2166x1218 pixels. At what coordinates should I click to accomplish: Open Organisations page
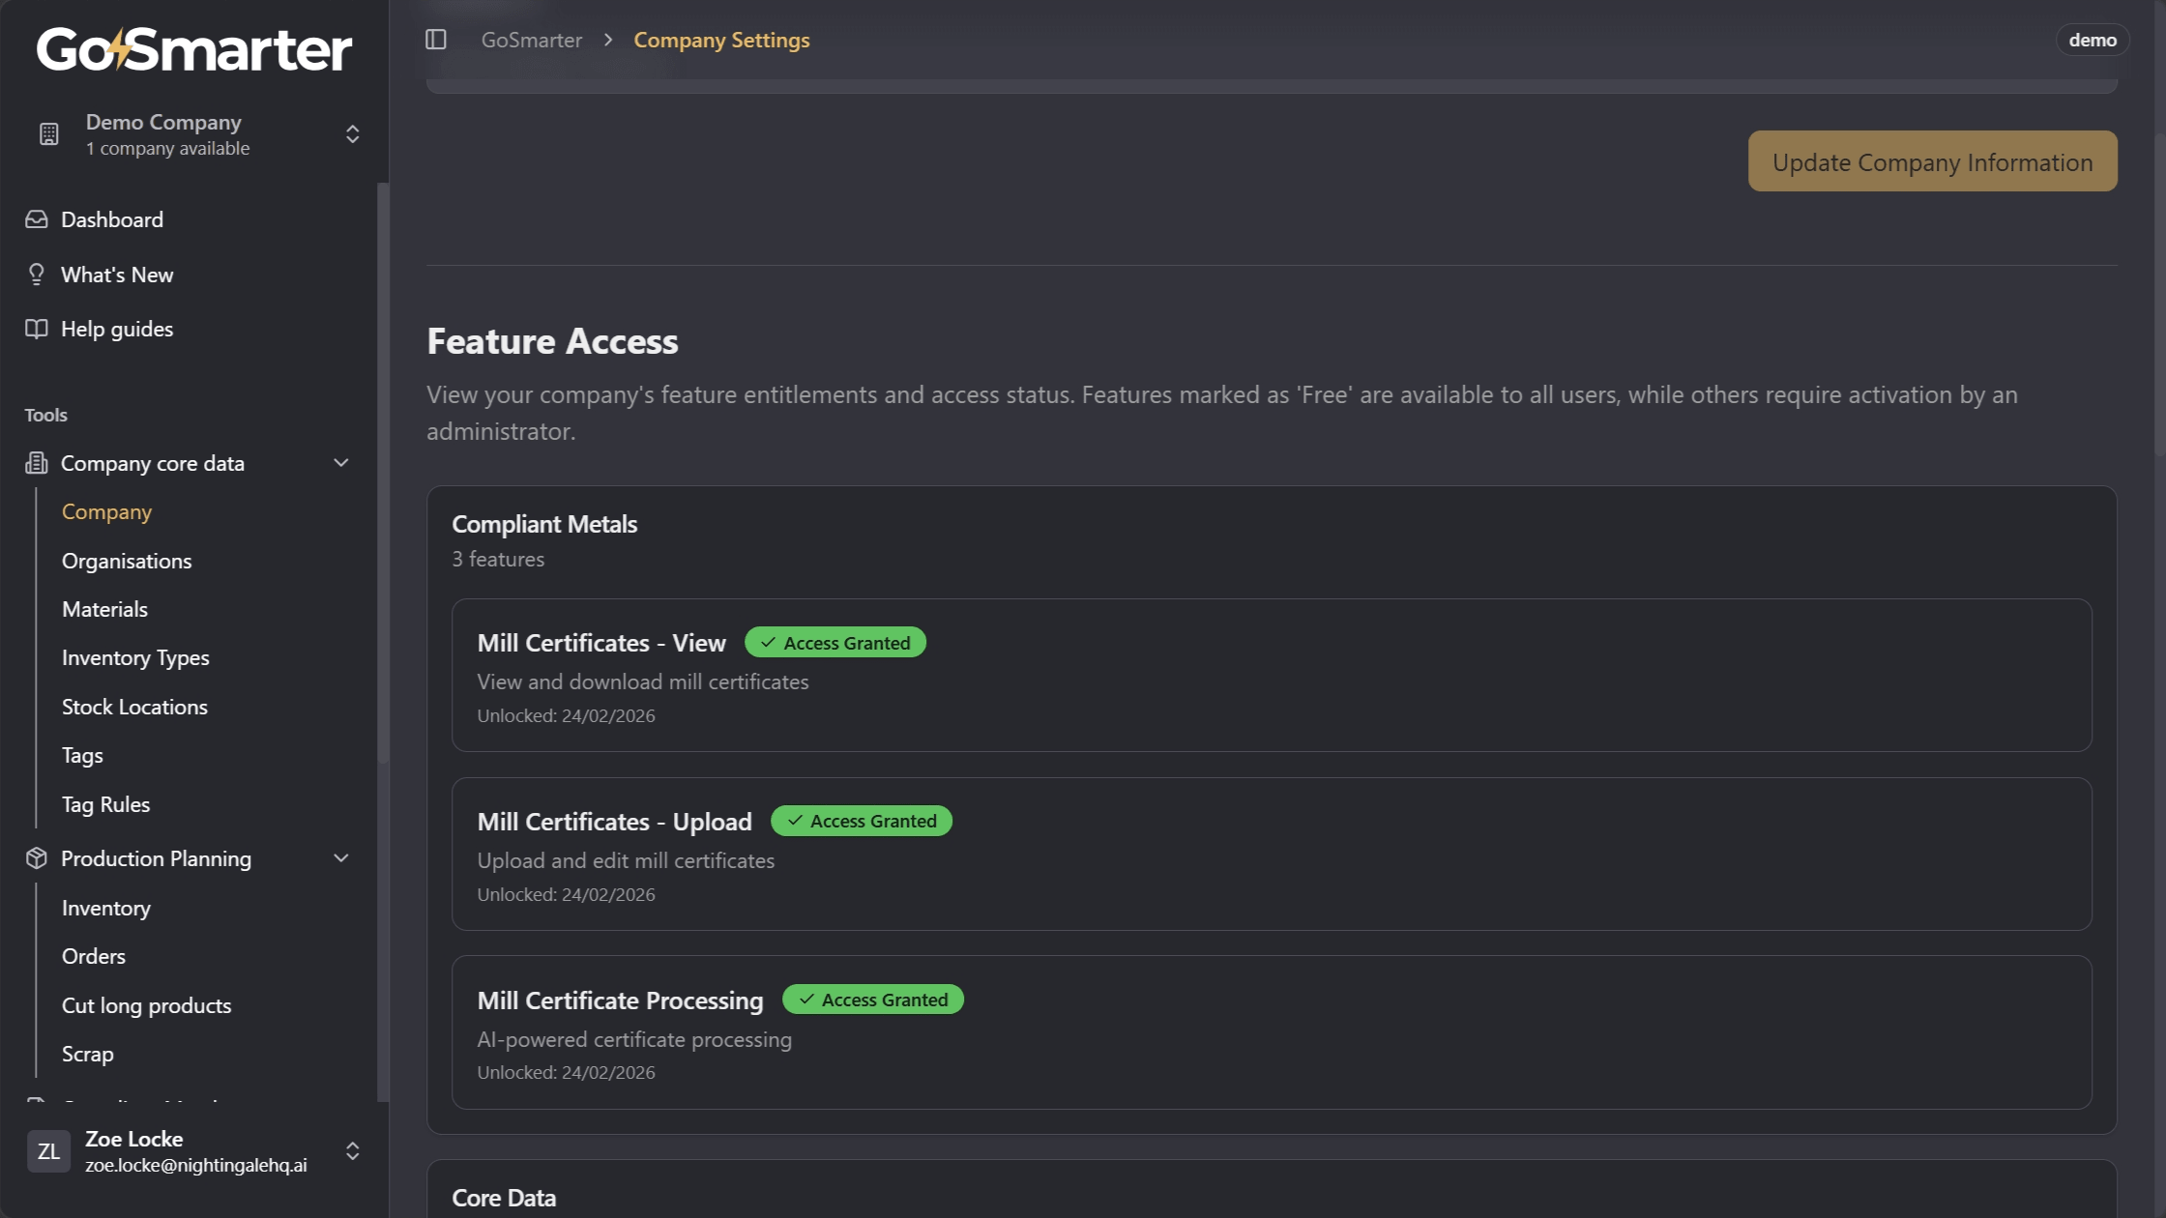(x=127, y=561)
